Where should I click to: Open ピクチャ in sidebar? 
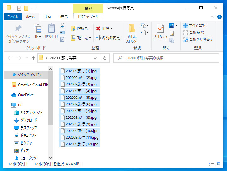[23, 143]
